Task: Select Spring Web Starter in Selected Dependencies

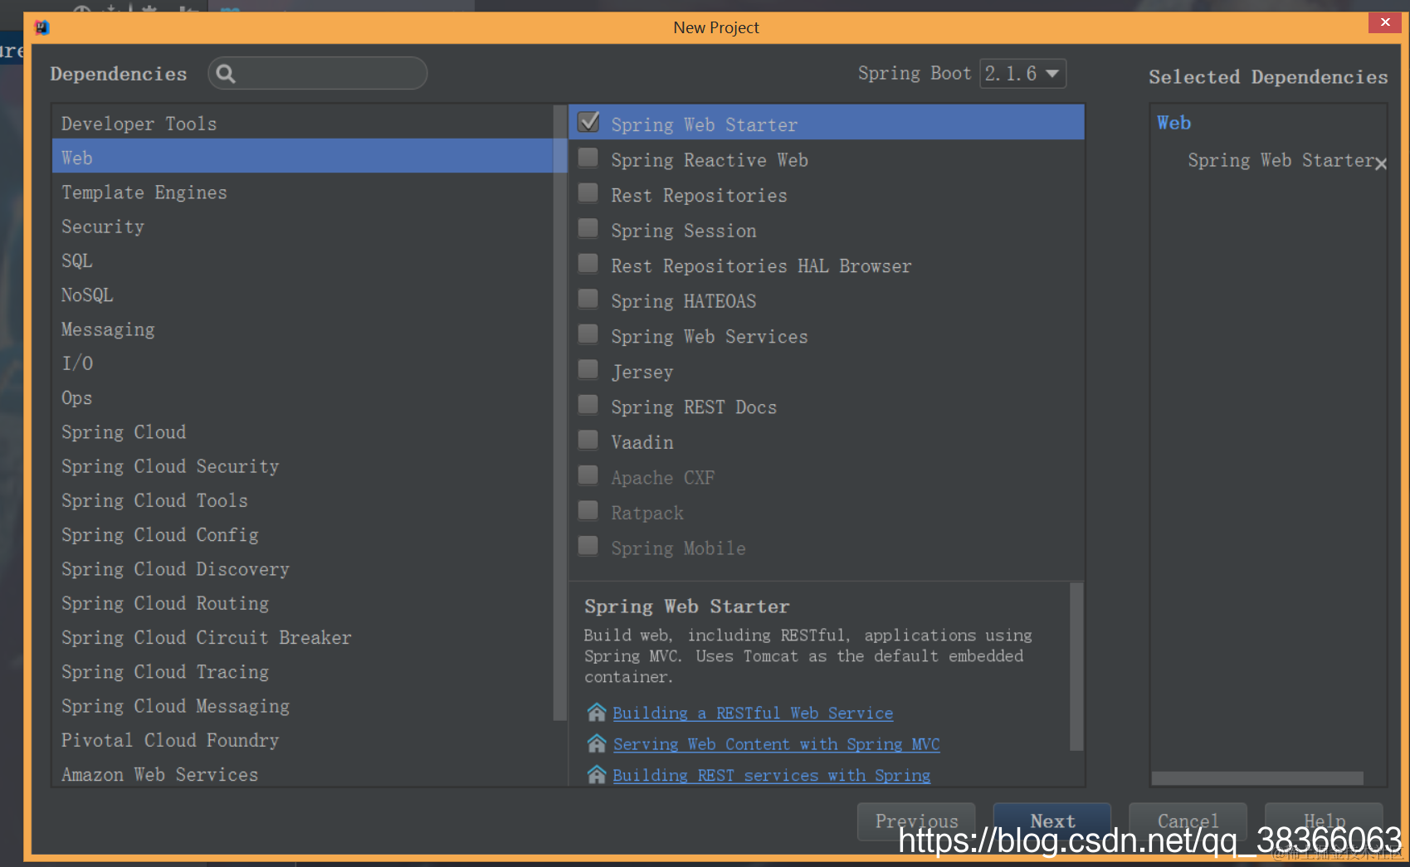Action: pos(1281,160)
